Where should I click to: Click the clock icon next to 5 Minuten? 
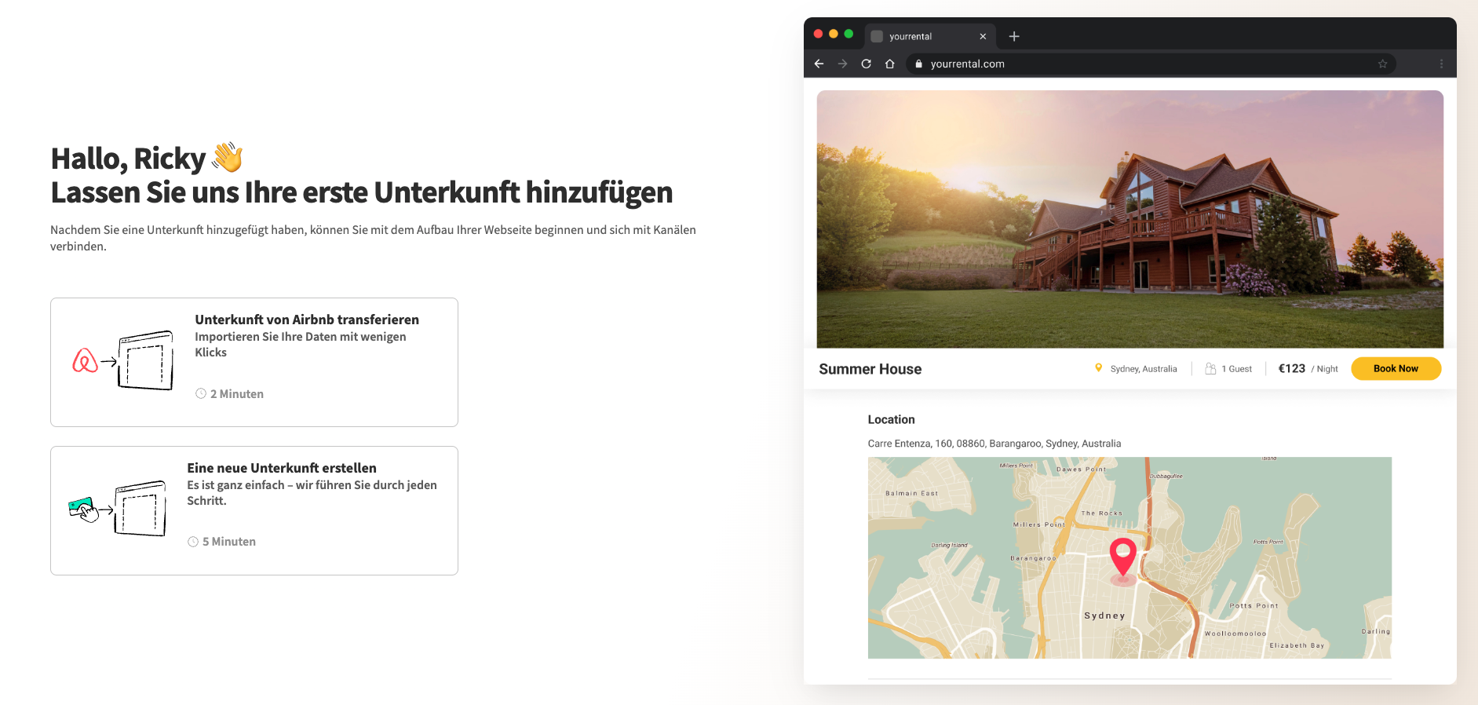click(x=193, y=542)
